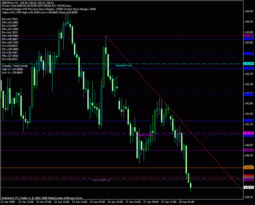Click the 142.70 price axis label
The height and width of the screenshot is (205, 255).
pyautogui.click(x=249, y=74)
